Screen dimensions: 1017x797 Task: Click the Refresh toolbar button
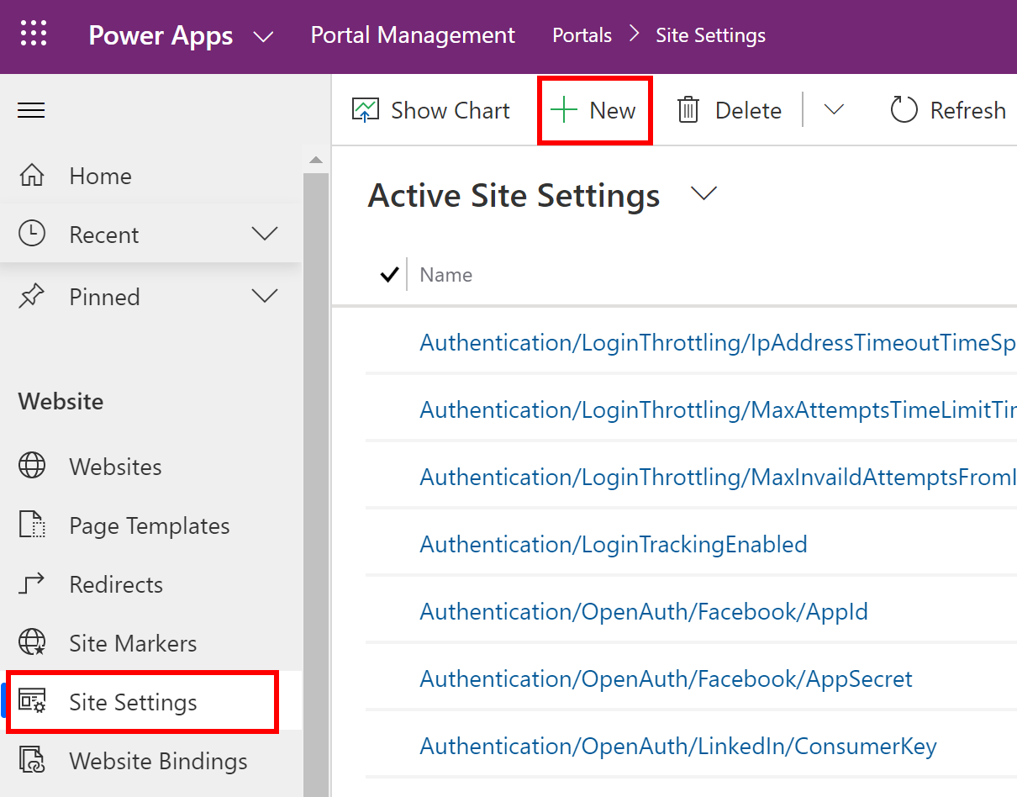coord(948,110)
